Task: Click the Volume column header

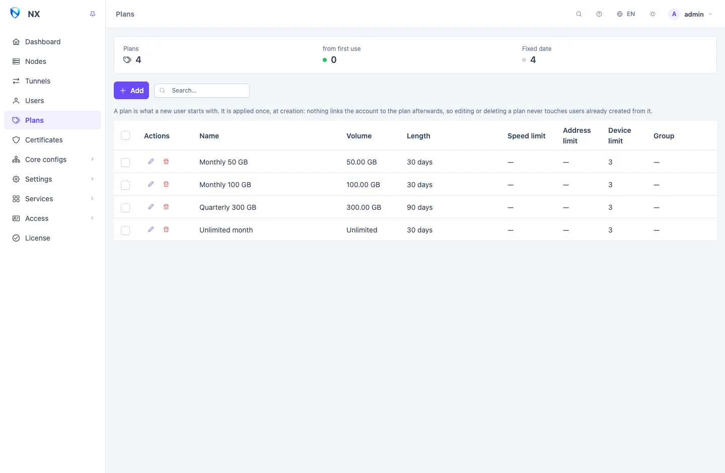Action: coord(359,136)
